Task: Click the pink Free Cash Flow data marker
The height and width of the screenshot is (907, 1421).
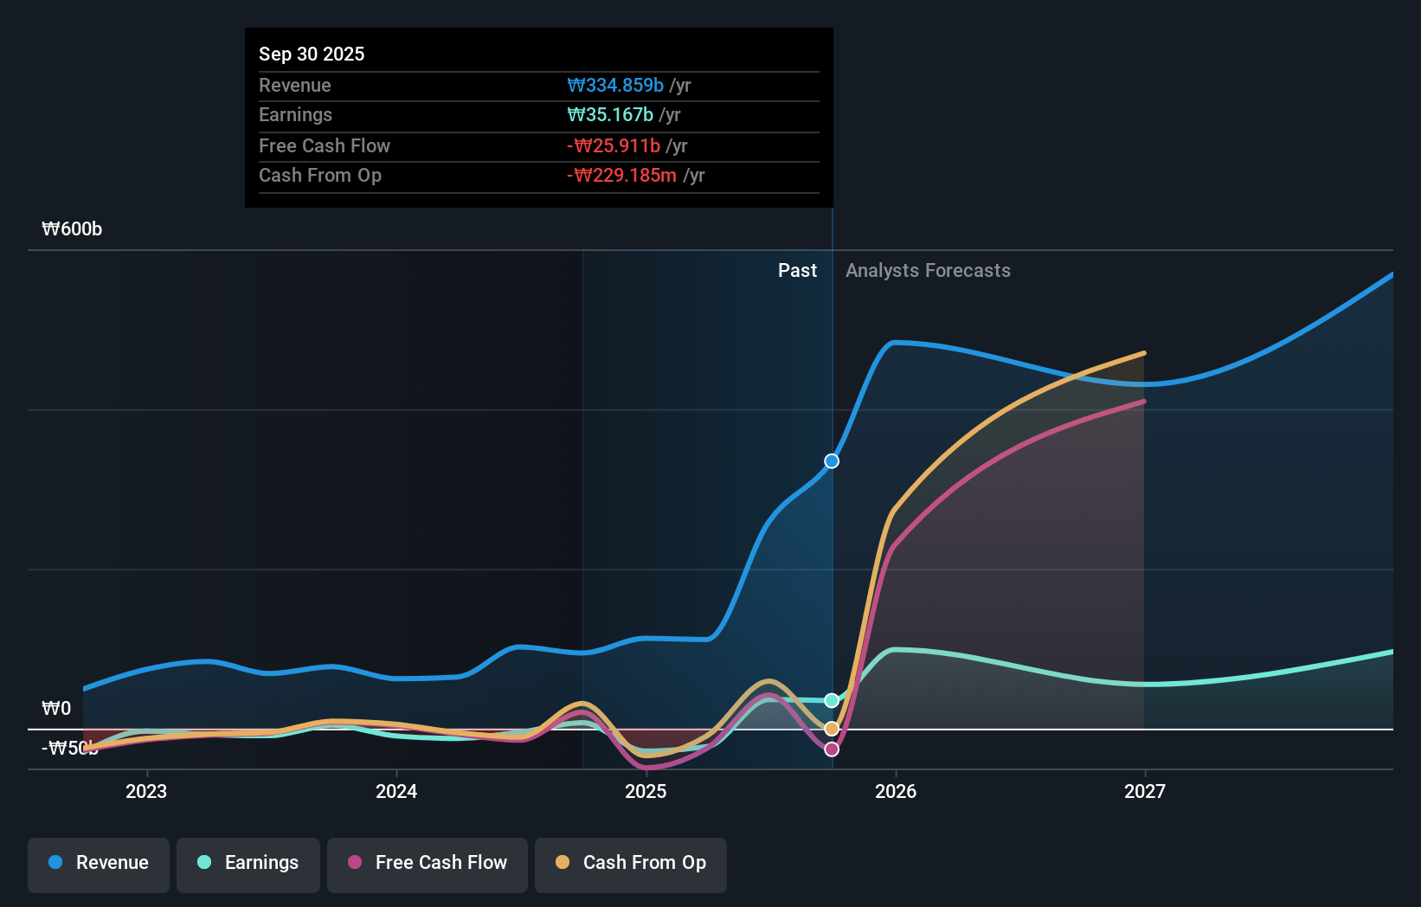Action: 832,749
